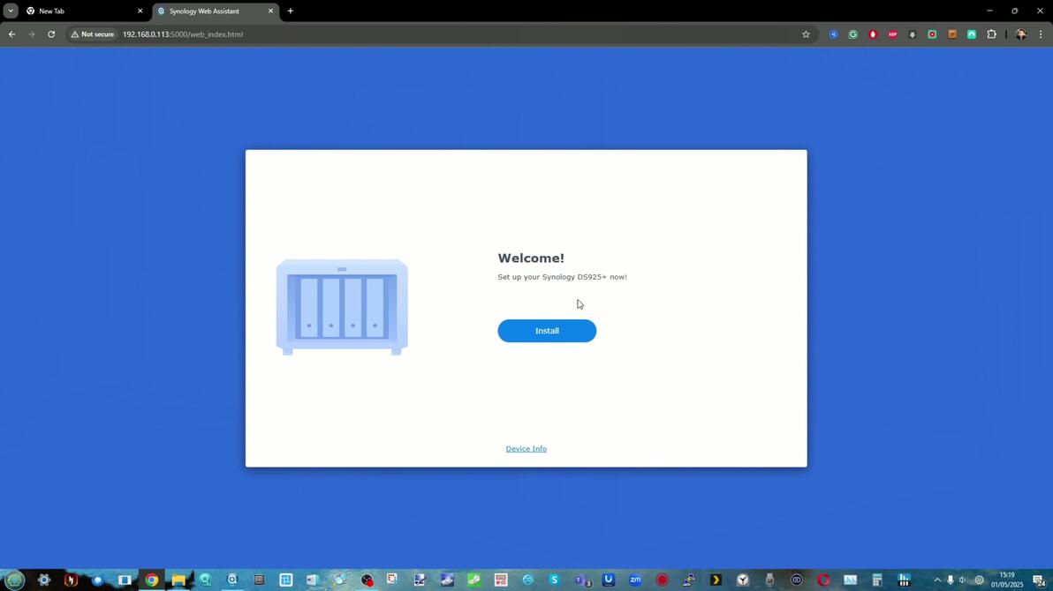The width and height of the screenshot is (1053, 591).
Task: Open the Windows Start button
Action: (15, 580)
